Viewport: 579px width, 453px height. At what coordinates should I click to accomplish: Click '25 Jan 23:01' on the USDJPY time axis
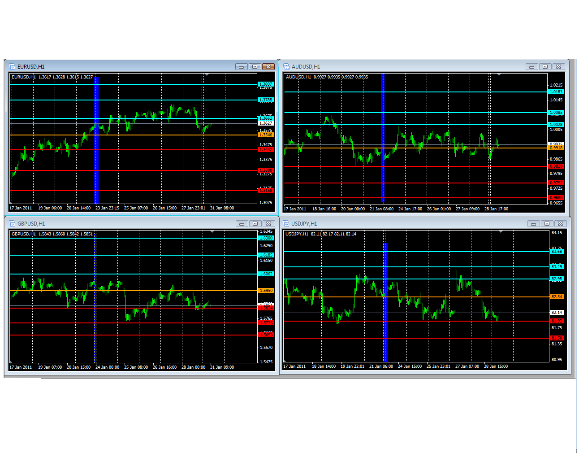438,366
